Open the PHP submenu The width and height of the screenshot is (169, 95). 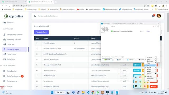(151, 65)
